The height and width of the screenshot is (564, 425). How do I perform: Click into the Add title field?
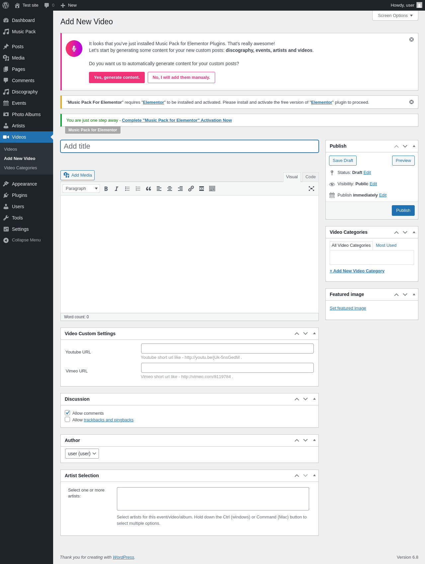click(x=190, y=146)
